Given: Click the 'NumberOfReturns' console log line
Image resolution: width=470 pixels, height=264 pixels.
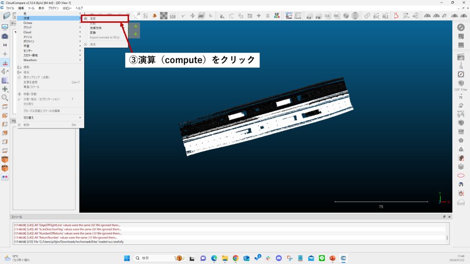Looking at the screenshot, I should [x=68, y=233].
